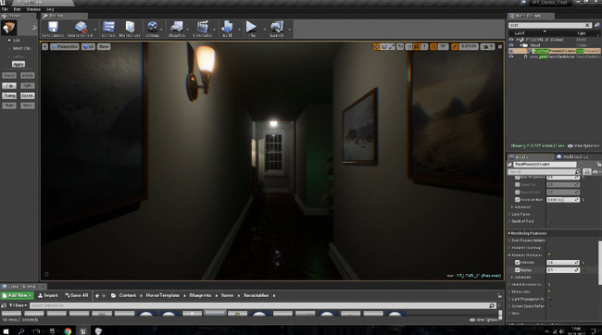
Task: Select the scale gizmo icon in viewport
Action: pyautogui.click(x=391, y=46)
